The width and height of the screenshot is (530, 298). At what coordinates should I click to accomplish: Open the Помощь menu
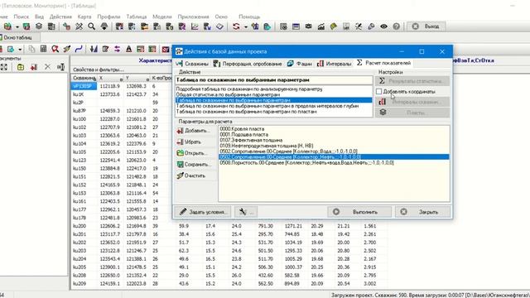pos(249,17)
